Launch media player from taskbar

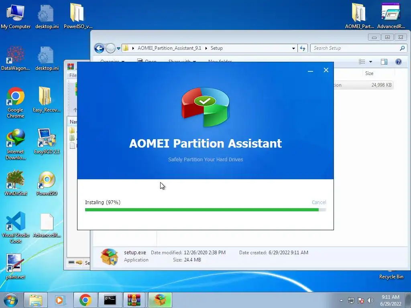coord(60,300)
